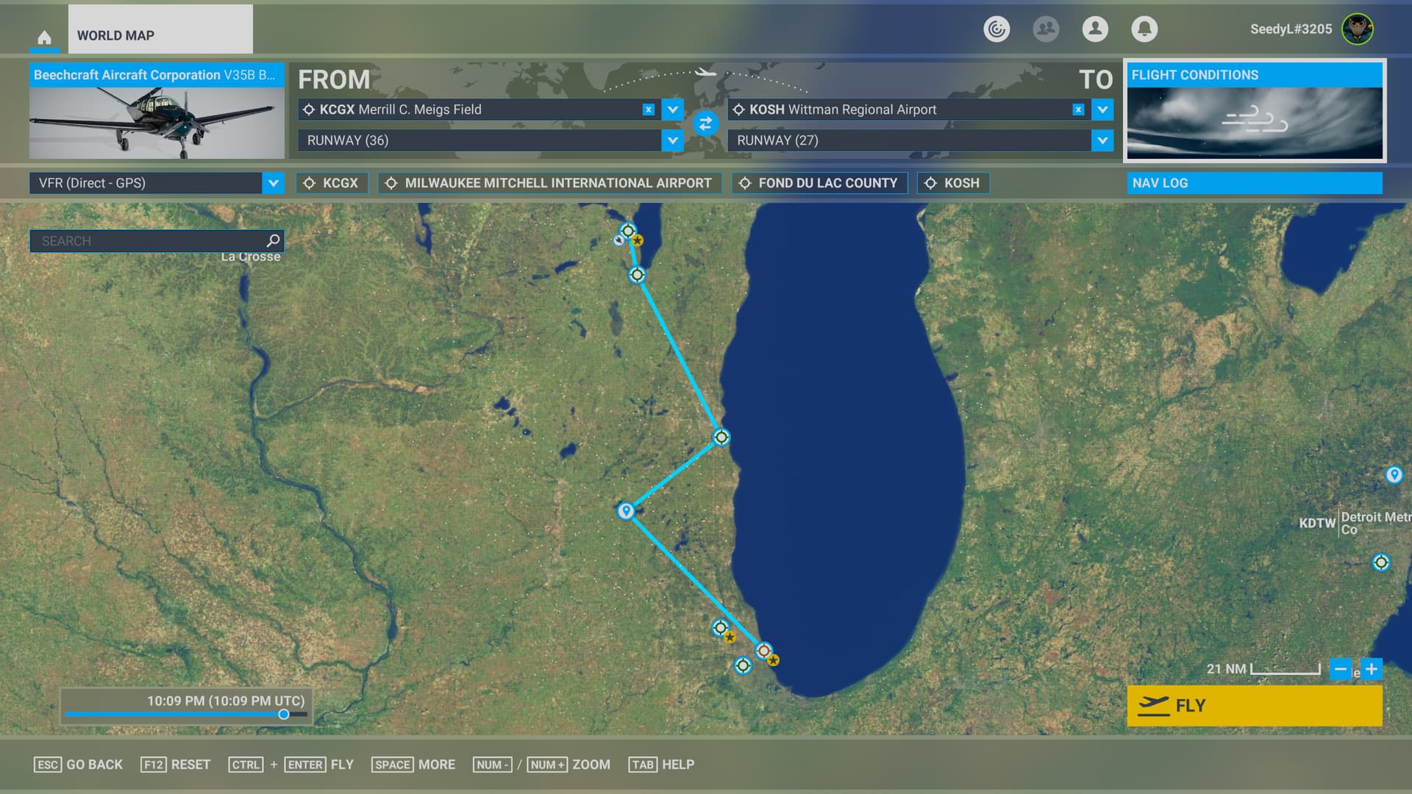Zoom out map with minus button
1412x794 pixels.
point(1340,669)
